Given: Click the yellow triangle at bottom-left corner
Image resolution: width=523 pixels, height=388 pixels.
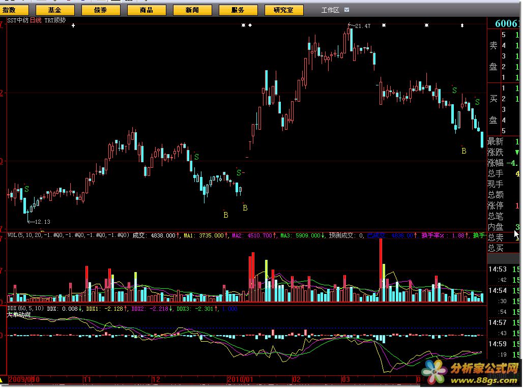Looking at the screenshot, I should [x=3, y=379].
